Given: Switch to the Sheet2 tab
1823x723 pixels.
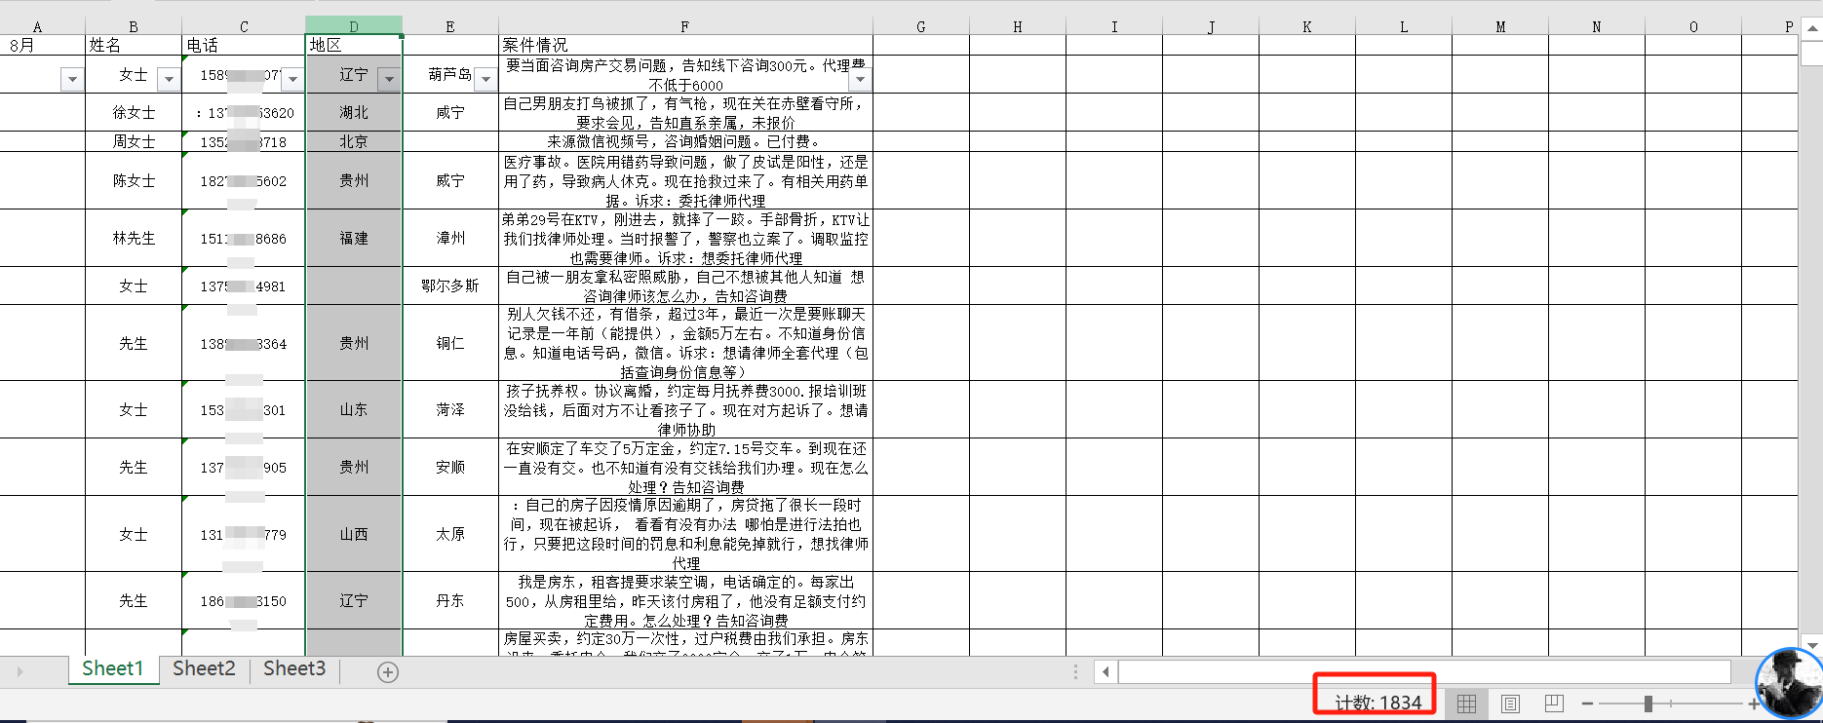Looking at the screenshot, I should point(204,668).
